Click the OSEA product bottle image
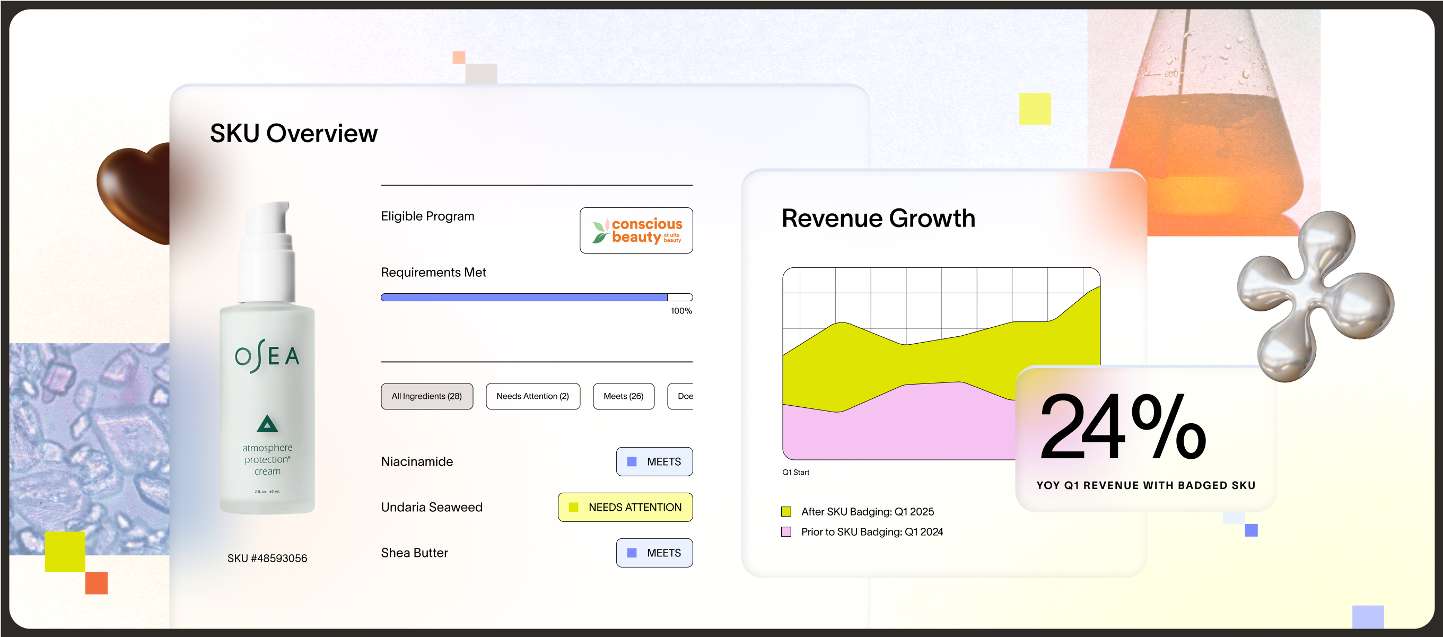This screenshot has height=637, width=1443. coord(267,357)
